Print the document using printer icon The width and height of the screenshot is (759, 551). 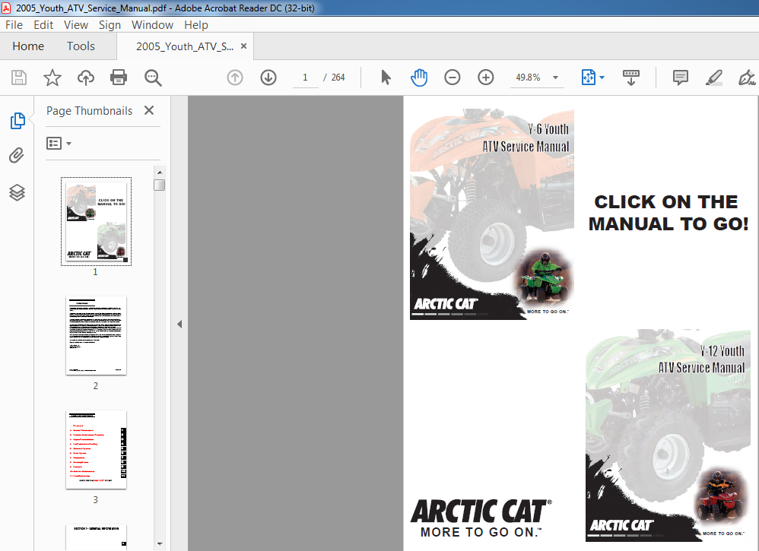tap(119, 78)
